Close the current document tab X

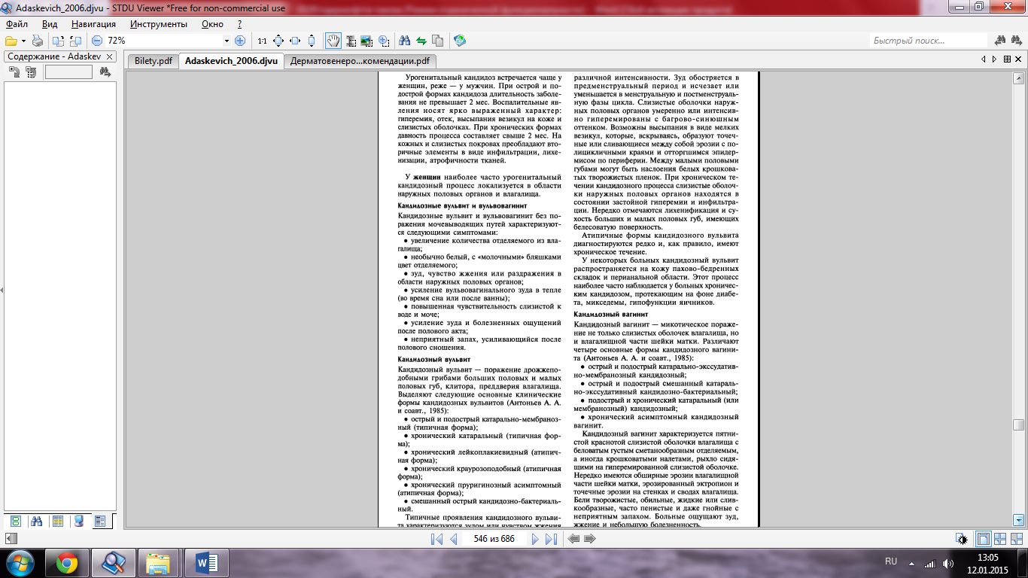point(1018,59)
